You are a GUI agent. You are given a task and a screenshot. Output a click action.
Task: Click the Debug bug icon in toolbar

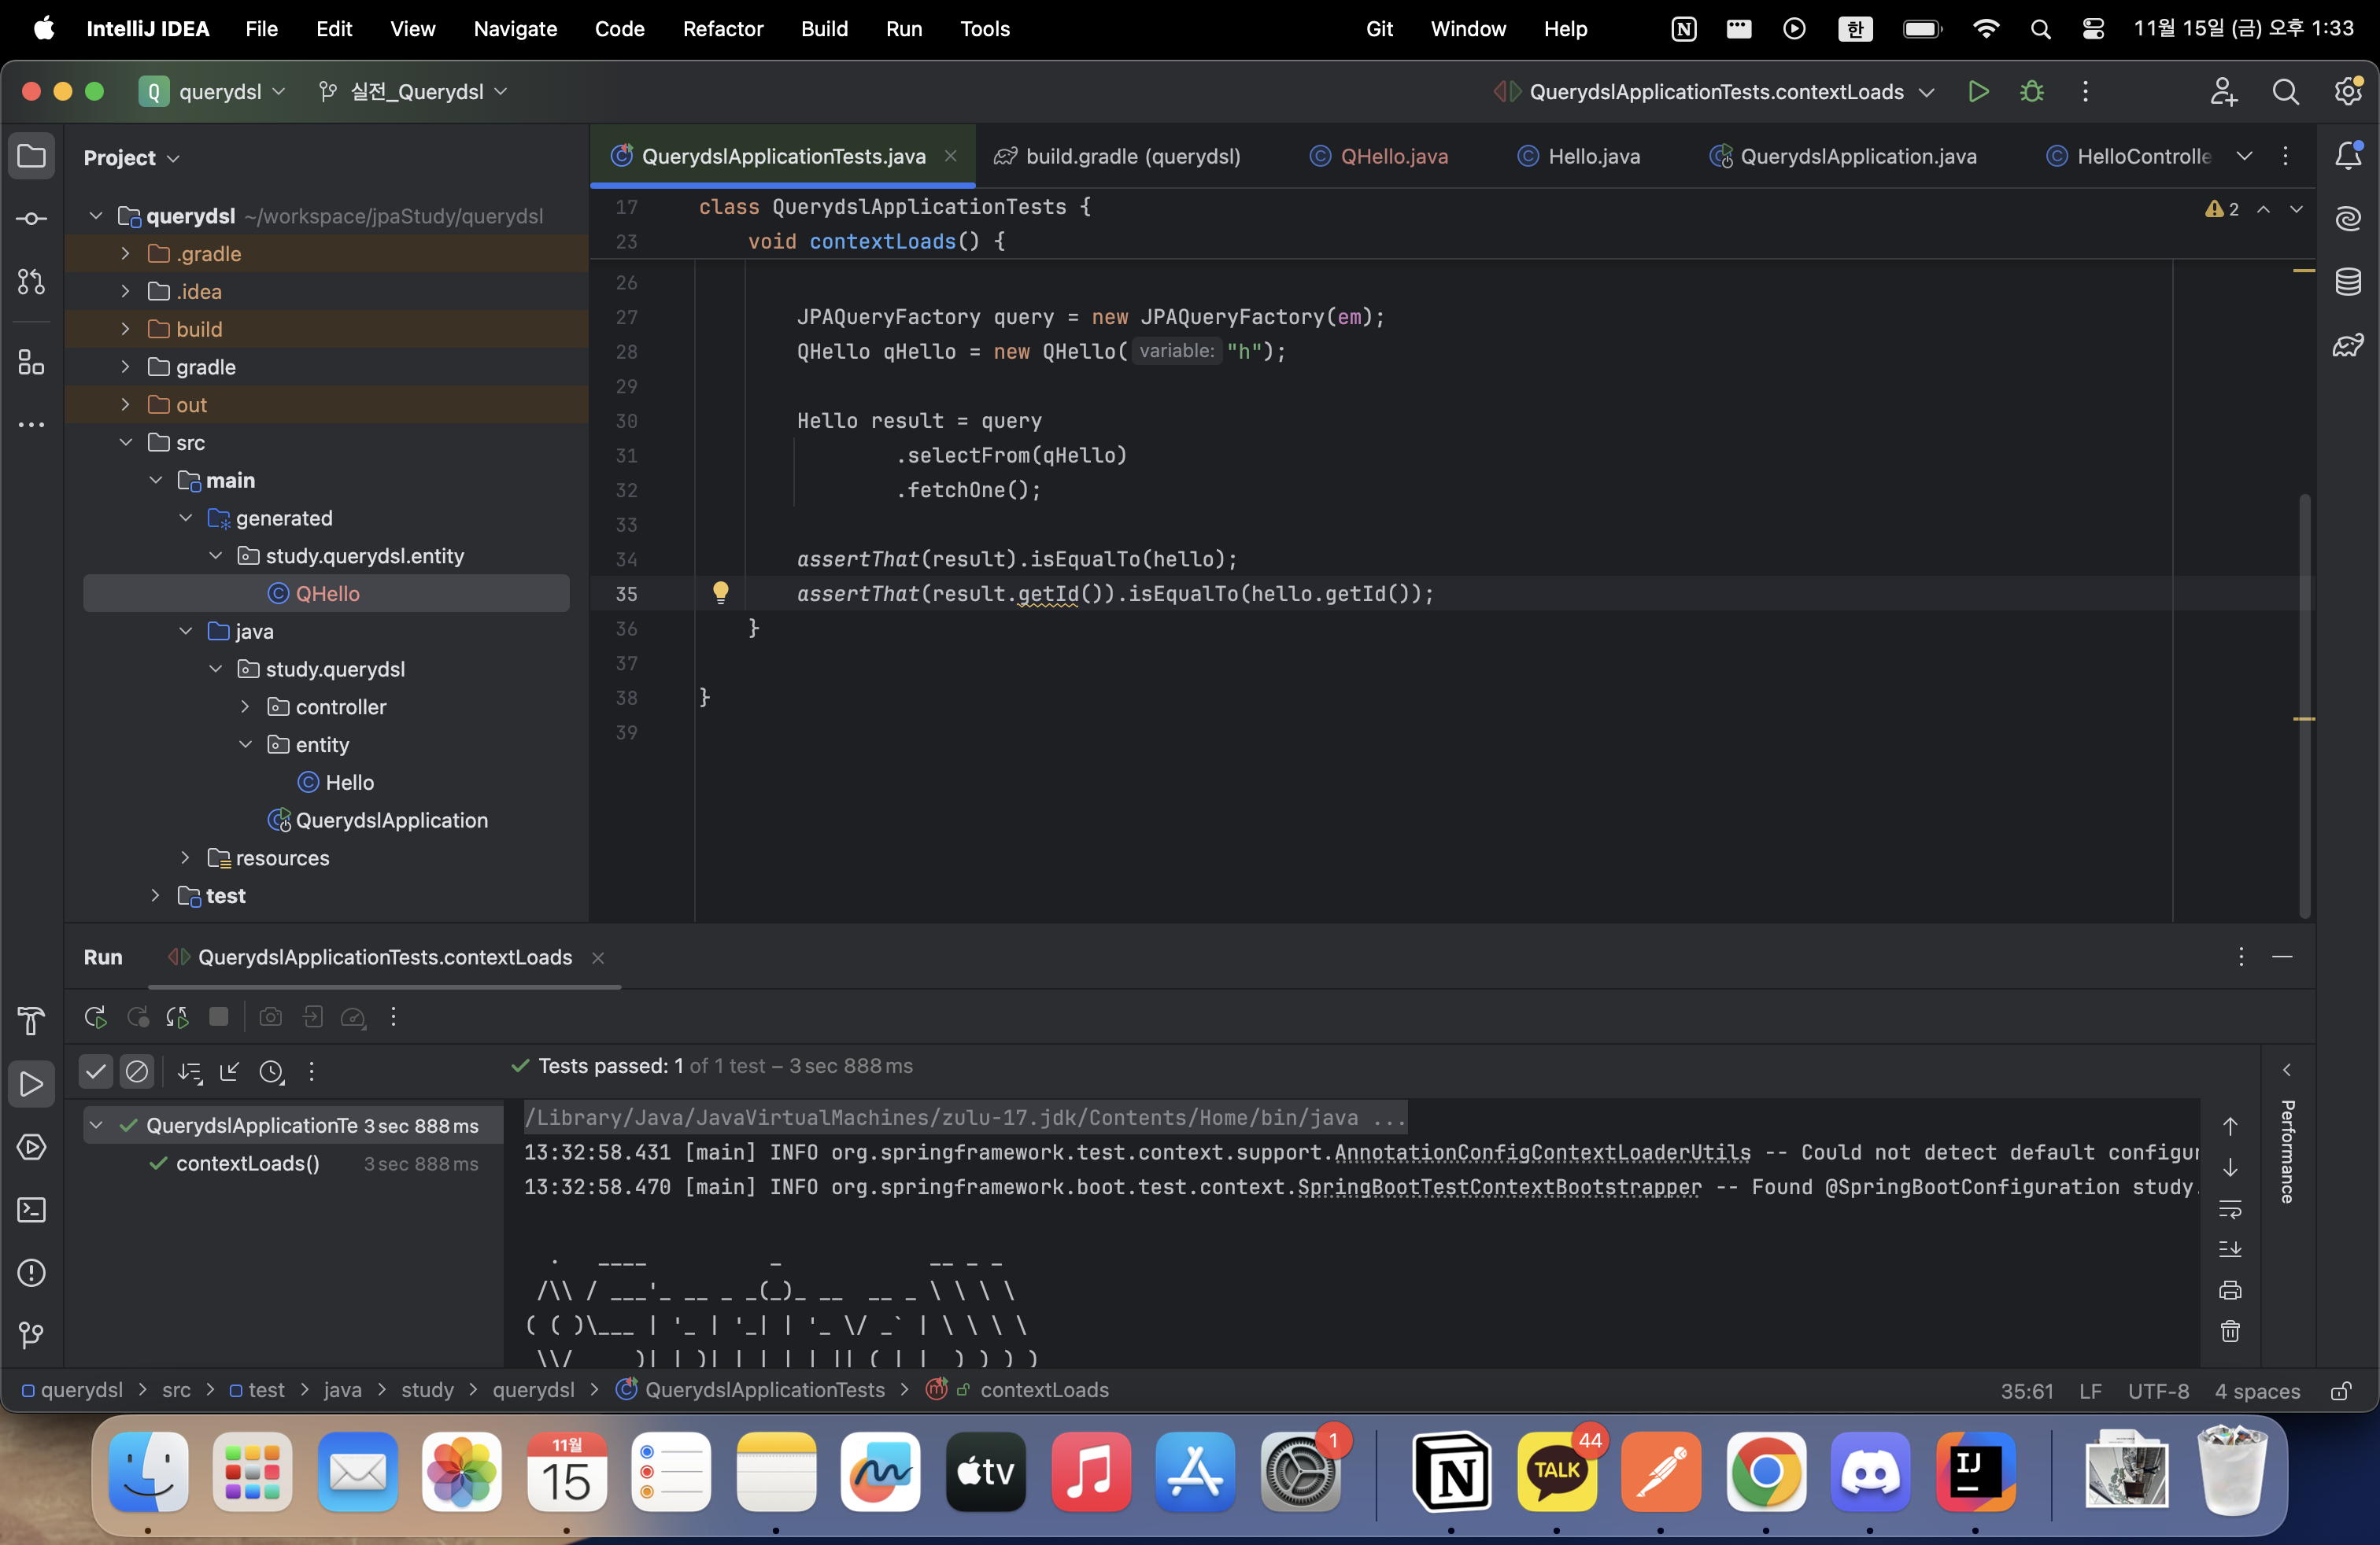coord(2031,92)
